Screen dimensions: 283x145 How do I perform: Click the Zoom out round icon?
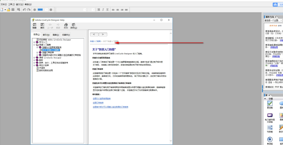click(35, 10)
